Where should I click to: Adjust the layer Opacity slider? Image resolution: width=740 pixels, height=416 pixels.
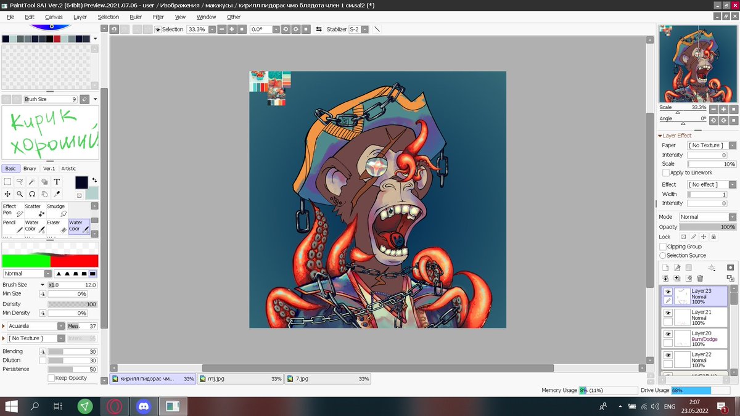click(x=708, y=227)
